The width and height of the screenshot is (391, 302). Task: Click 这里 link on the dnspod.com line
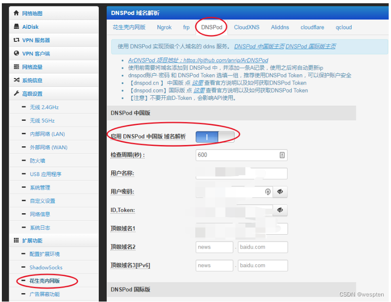[x=199, y=91]
